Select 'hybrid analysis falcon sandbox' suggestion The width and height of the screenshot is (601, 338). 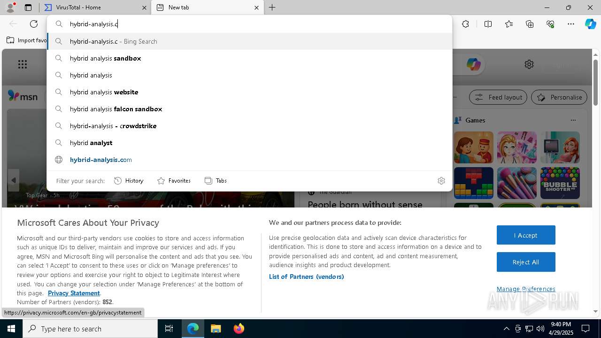pyautogui.click(x=249, y=109)
